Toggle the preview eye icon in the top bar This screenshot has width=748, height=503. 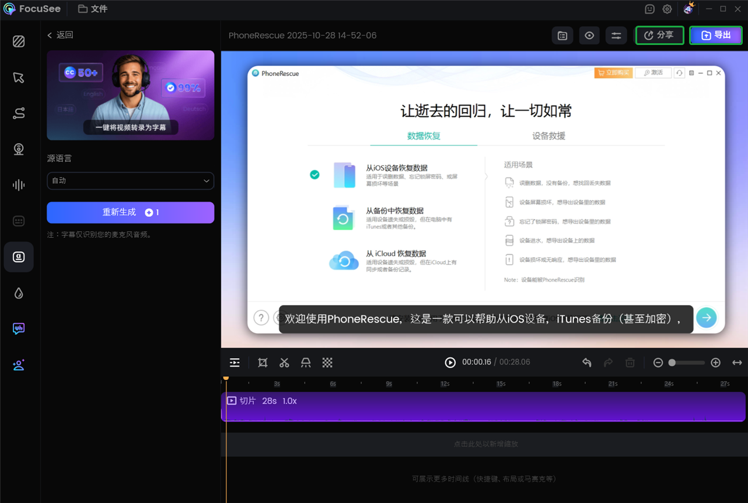(x=589, y=35)
